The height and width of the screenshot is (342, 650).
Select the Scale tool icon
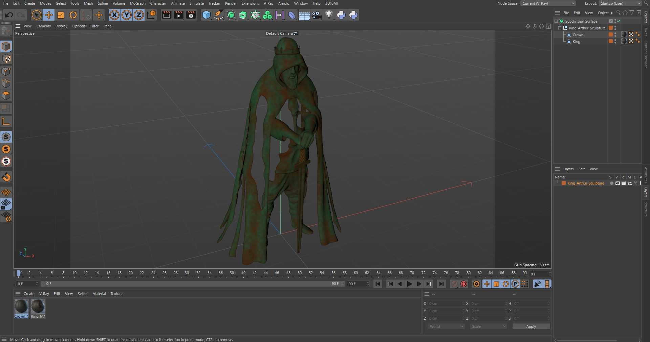pos(61,15)
